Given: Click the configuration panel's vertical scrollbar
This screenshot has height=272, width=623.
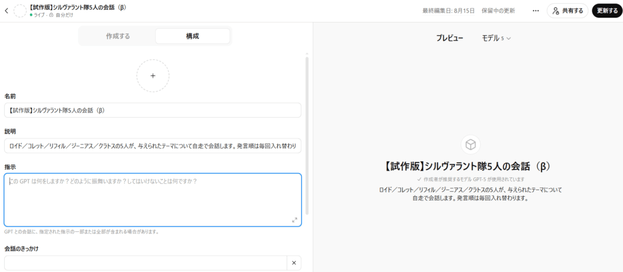Looking at the screenshot, I should pyautogui.click(x=307, y=134).
